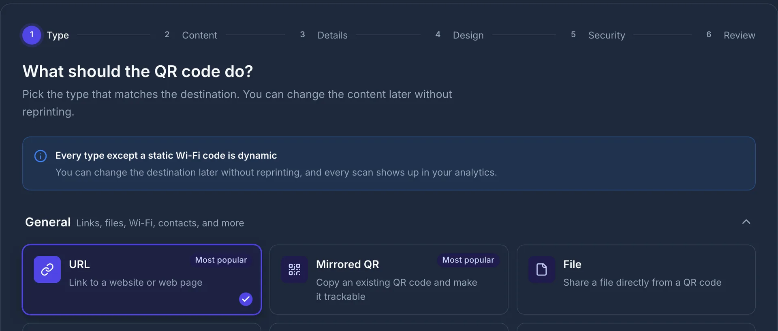Click the info circle icon in banner

(41, 156)
